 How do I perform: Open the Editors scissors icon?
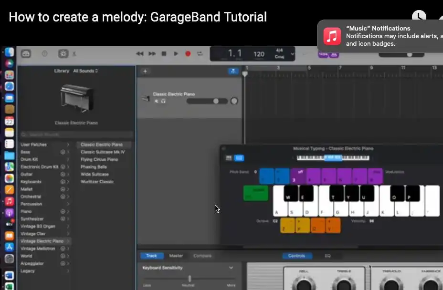click(74, 53)
